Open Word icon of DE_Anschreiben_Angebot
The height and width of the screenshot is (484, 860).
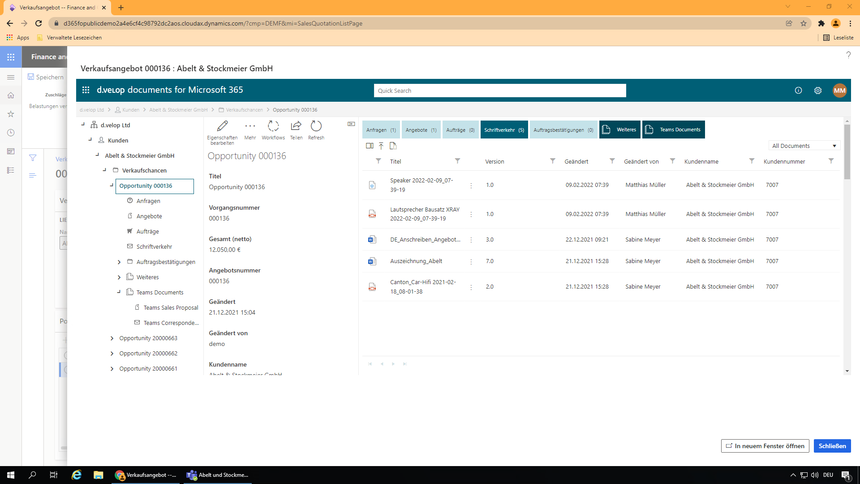click(x=372, y=240)
